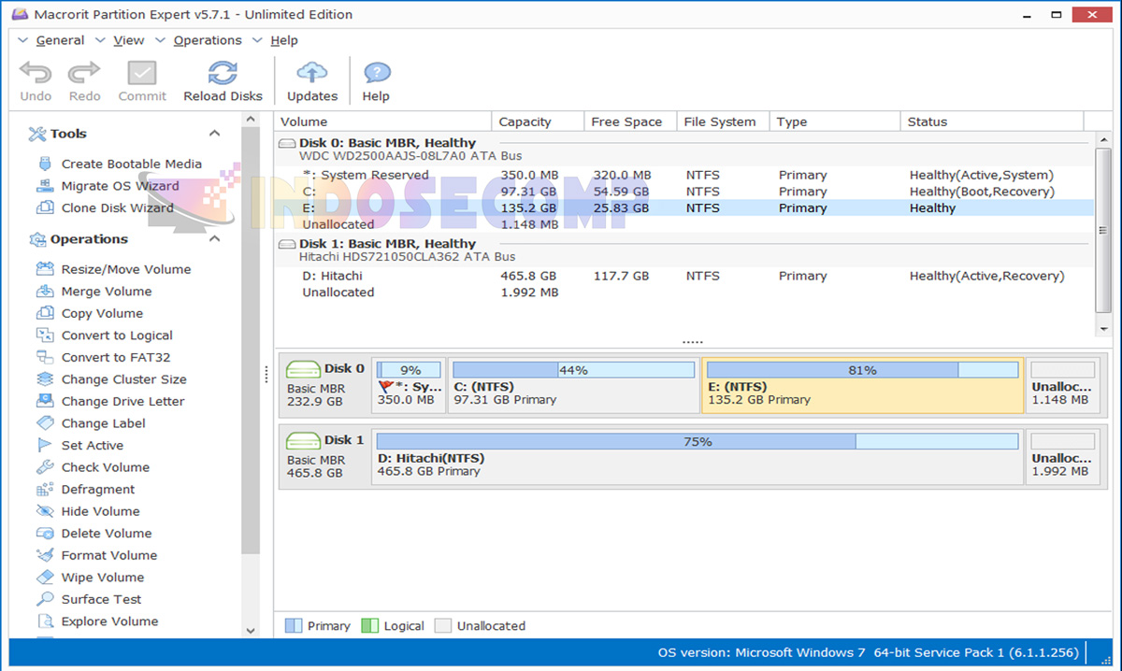Click sidebar scrollbar down arrow
This screenshot has height=671, width=1122.
tap(250, 631)
